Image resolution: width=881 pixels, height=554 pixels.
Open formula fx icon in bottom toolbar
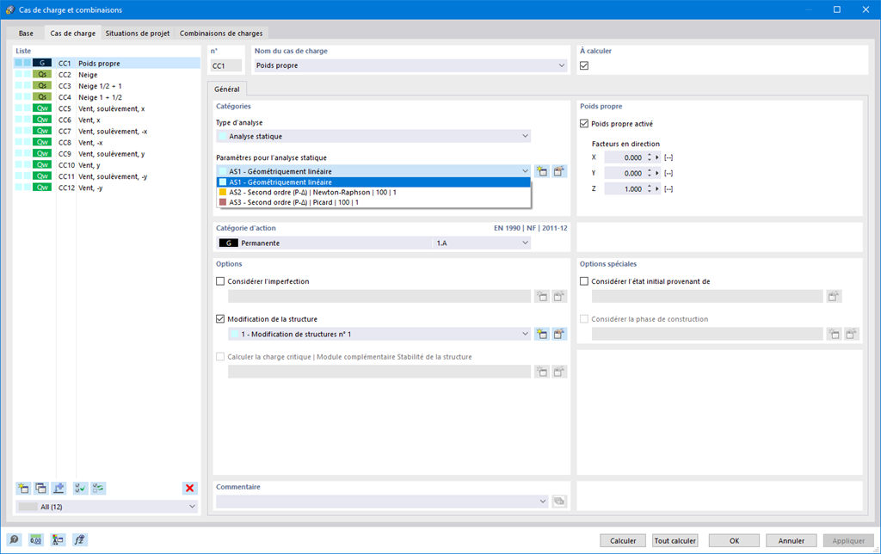(x=79, y=540)
